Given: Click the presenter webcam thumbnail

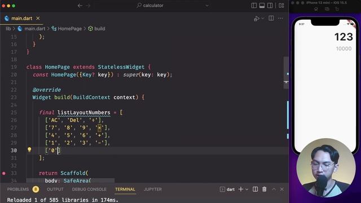Looking at the screenshot, I should [x=326, y=168].
